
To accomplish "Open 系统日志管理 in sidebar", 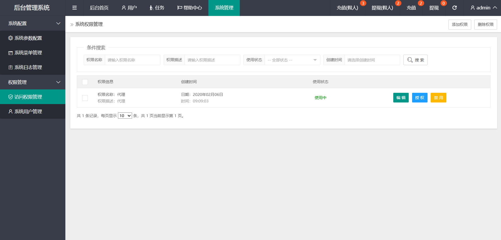I will click(x=33, y=67).
